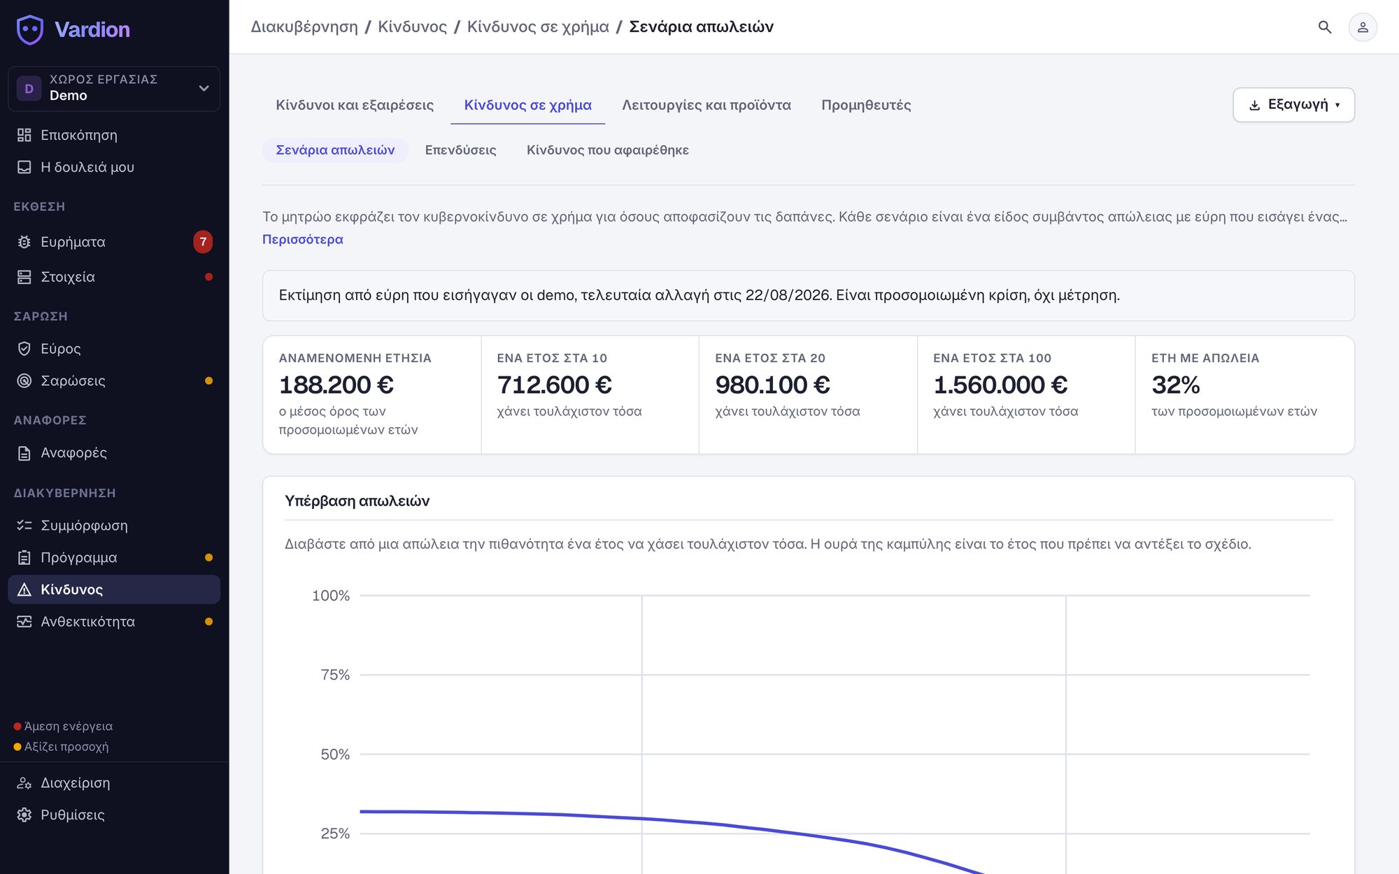Click the Υπέρβαση απωλειών chart heading
Image resolution: width=1399 pixels, height=874 pixels.
click(357, 501)
